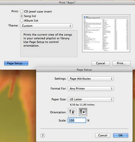Open the Settings dropdown Page Attributes
This screenshot has width=135, height=142.
91,79
